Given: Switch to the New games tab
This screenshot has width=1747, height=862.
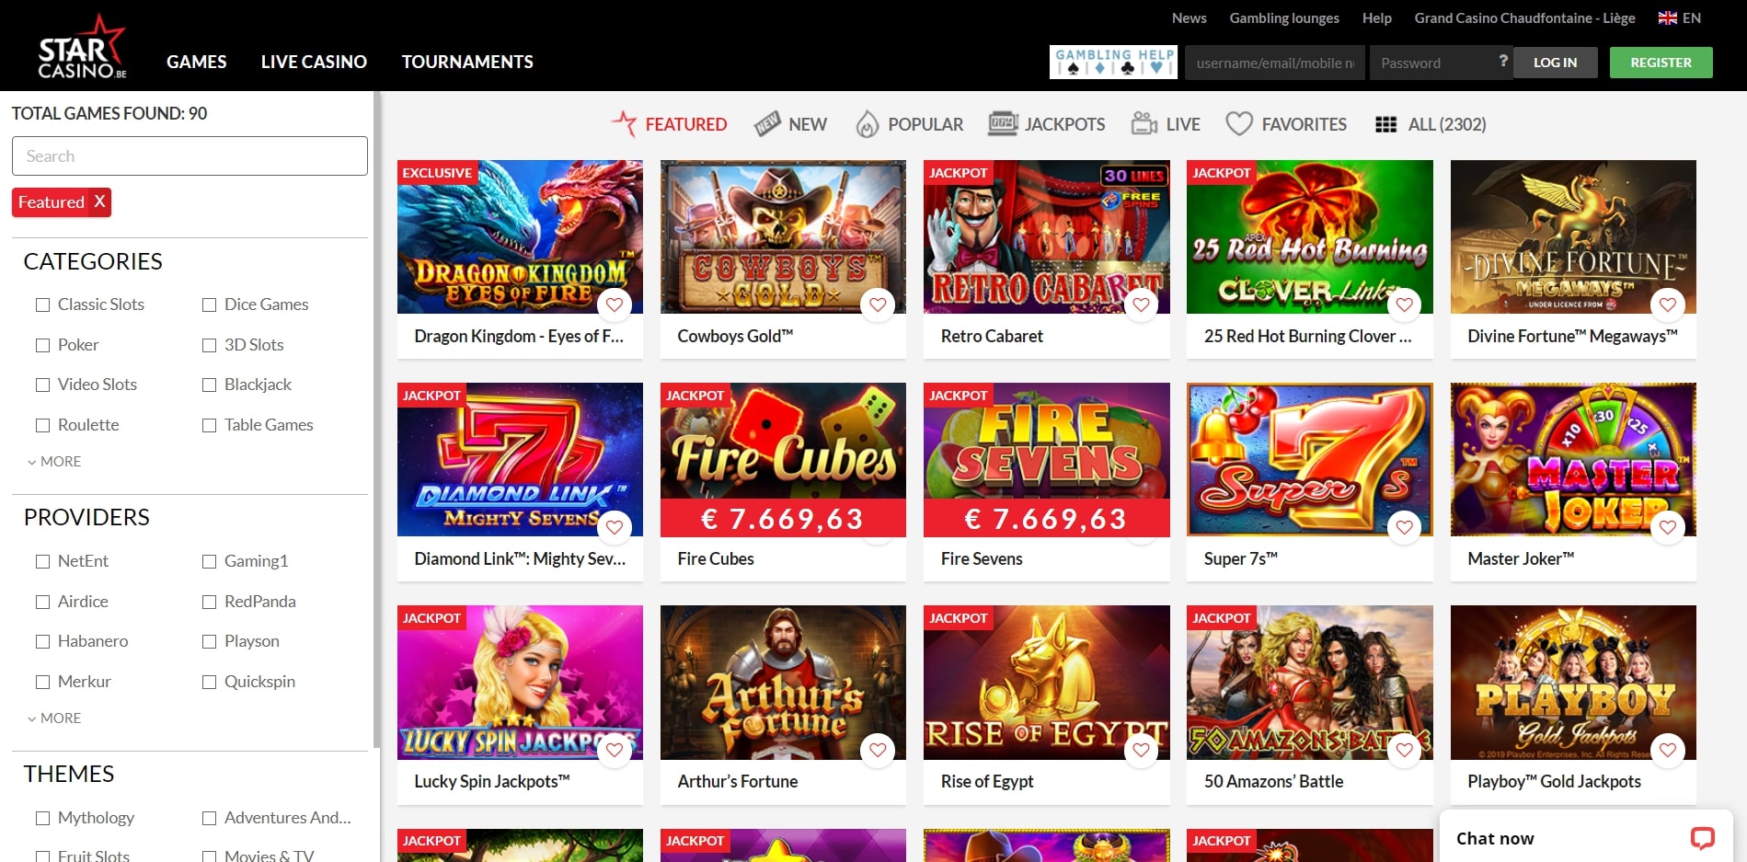Looking at the screenshot, I should click(x=790, y=124).
